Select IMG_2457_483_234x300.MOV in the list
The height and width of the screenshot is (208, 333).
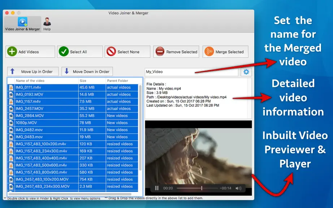73,186
